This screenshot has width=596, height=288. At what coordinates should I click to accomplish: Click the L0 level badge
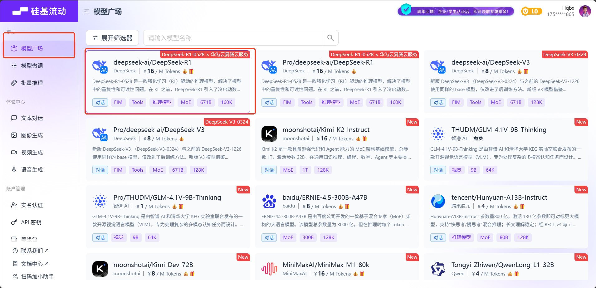pyautogui.click(x=531, y=11)
